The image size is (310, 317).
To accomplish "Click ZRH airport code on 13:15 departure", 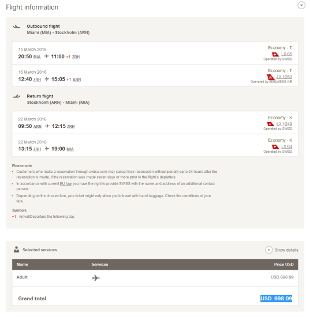I will (37, 149).
